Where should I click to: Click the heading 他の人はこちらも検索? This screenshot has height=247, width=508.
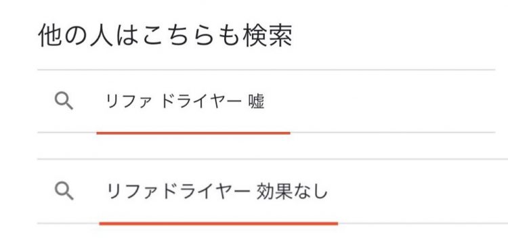point(165,35)
